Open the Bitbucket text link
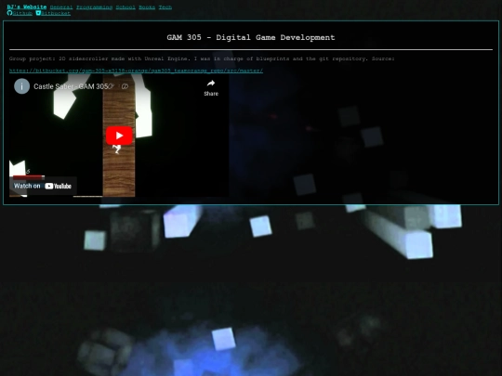Screen dimensions: 502x376 tap(56, 13)
